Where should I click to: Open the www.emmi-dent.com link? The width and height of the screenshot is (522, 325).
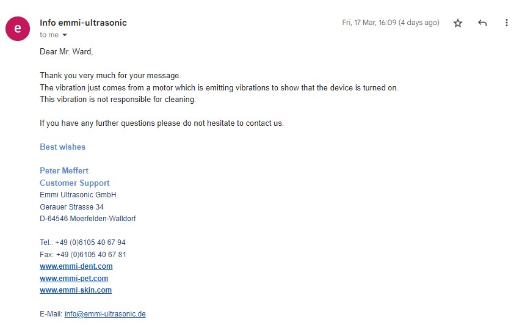point(76,266)
